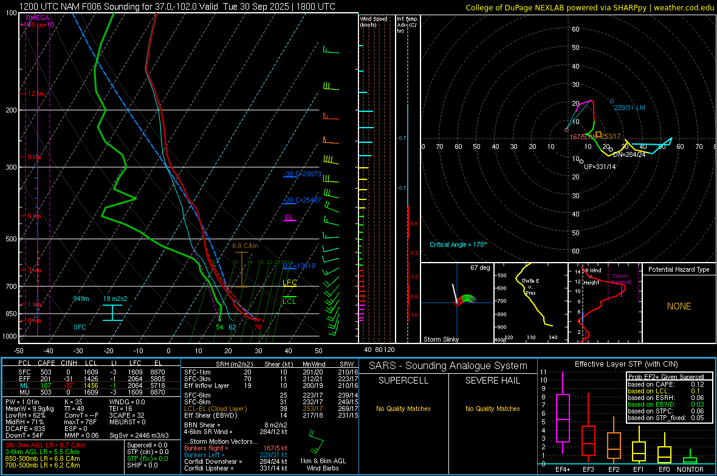Viewport: 717px width, 476px height.
Task: Click the 'based on CAPE: 0.12' probability line
Action: click(x=666, y=384)
